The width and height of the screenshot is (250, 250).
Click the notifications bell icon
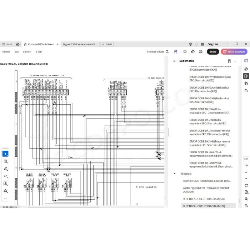[196, 44]
